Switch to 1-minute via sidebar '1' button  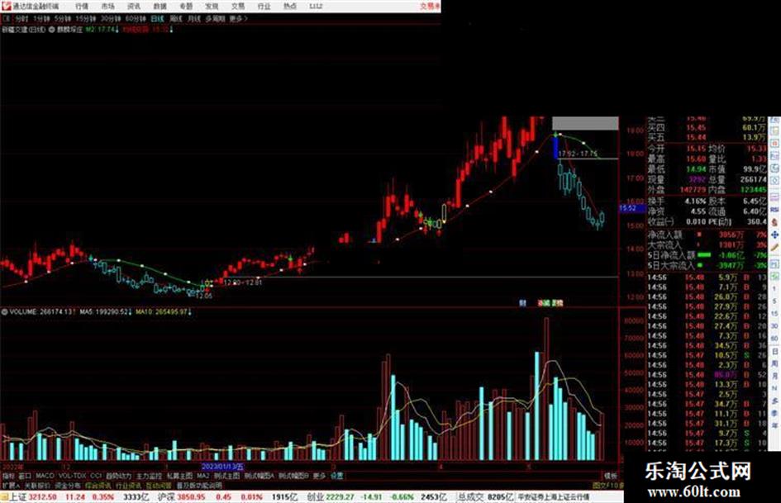point(774,289)
